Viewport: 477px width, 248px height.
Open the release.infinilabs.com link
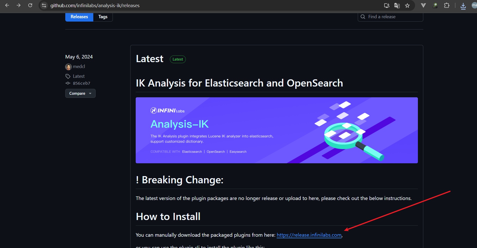tap(309, 235)
